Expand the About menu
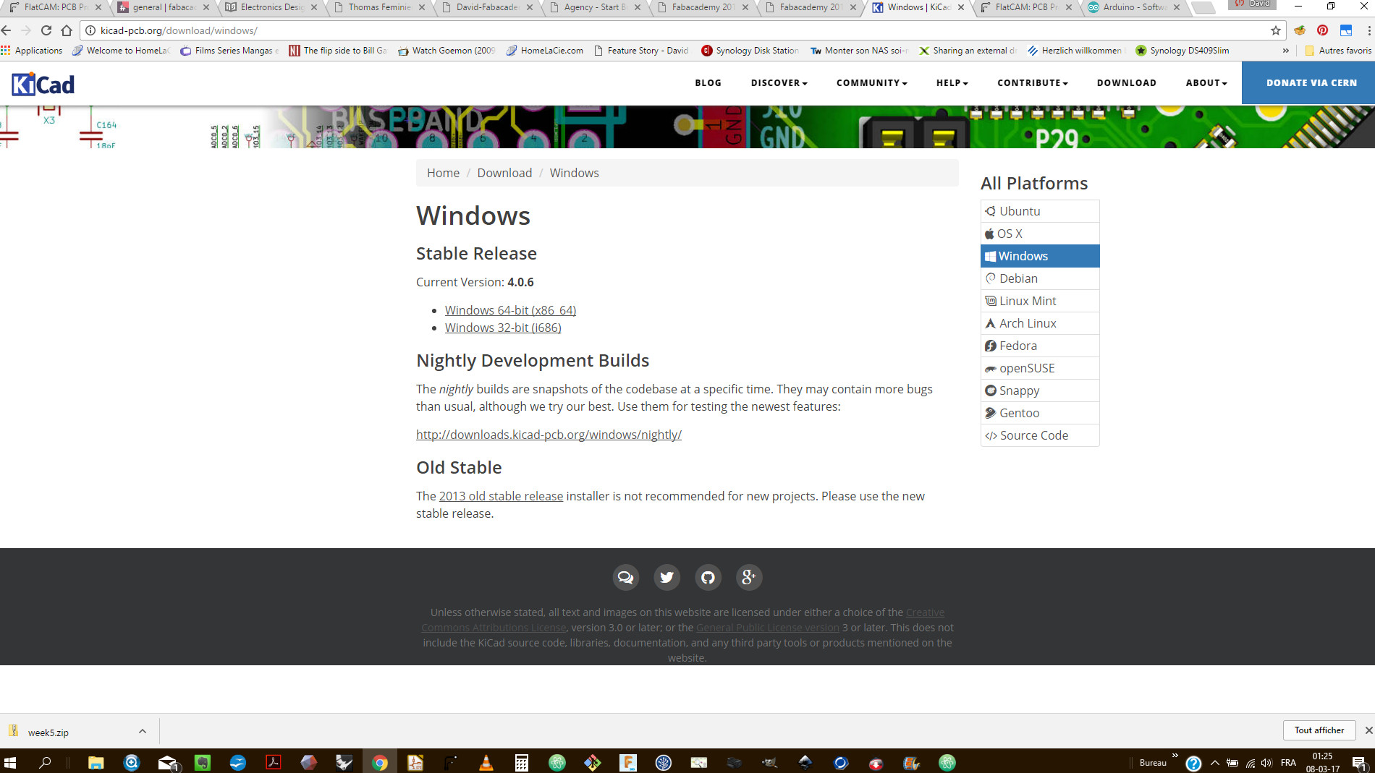Viewport: 1375px width, 773px height. click(x=1206, y=83)
